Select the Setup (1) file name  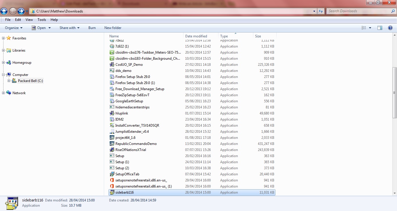coord(122,162)
